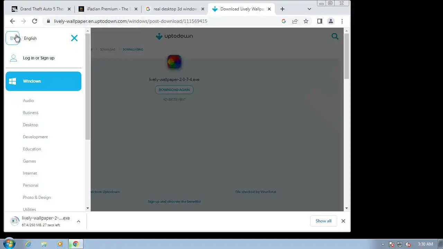The image size is (443, 249).
Task: Open the Games category
Action: [29, 161]
